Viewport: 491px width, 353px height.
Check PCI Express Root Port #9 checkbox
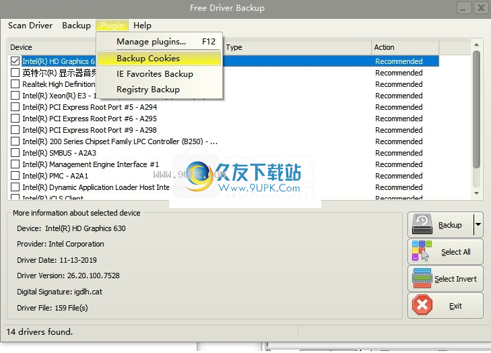pos(15,129)
